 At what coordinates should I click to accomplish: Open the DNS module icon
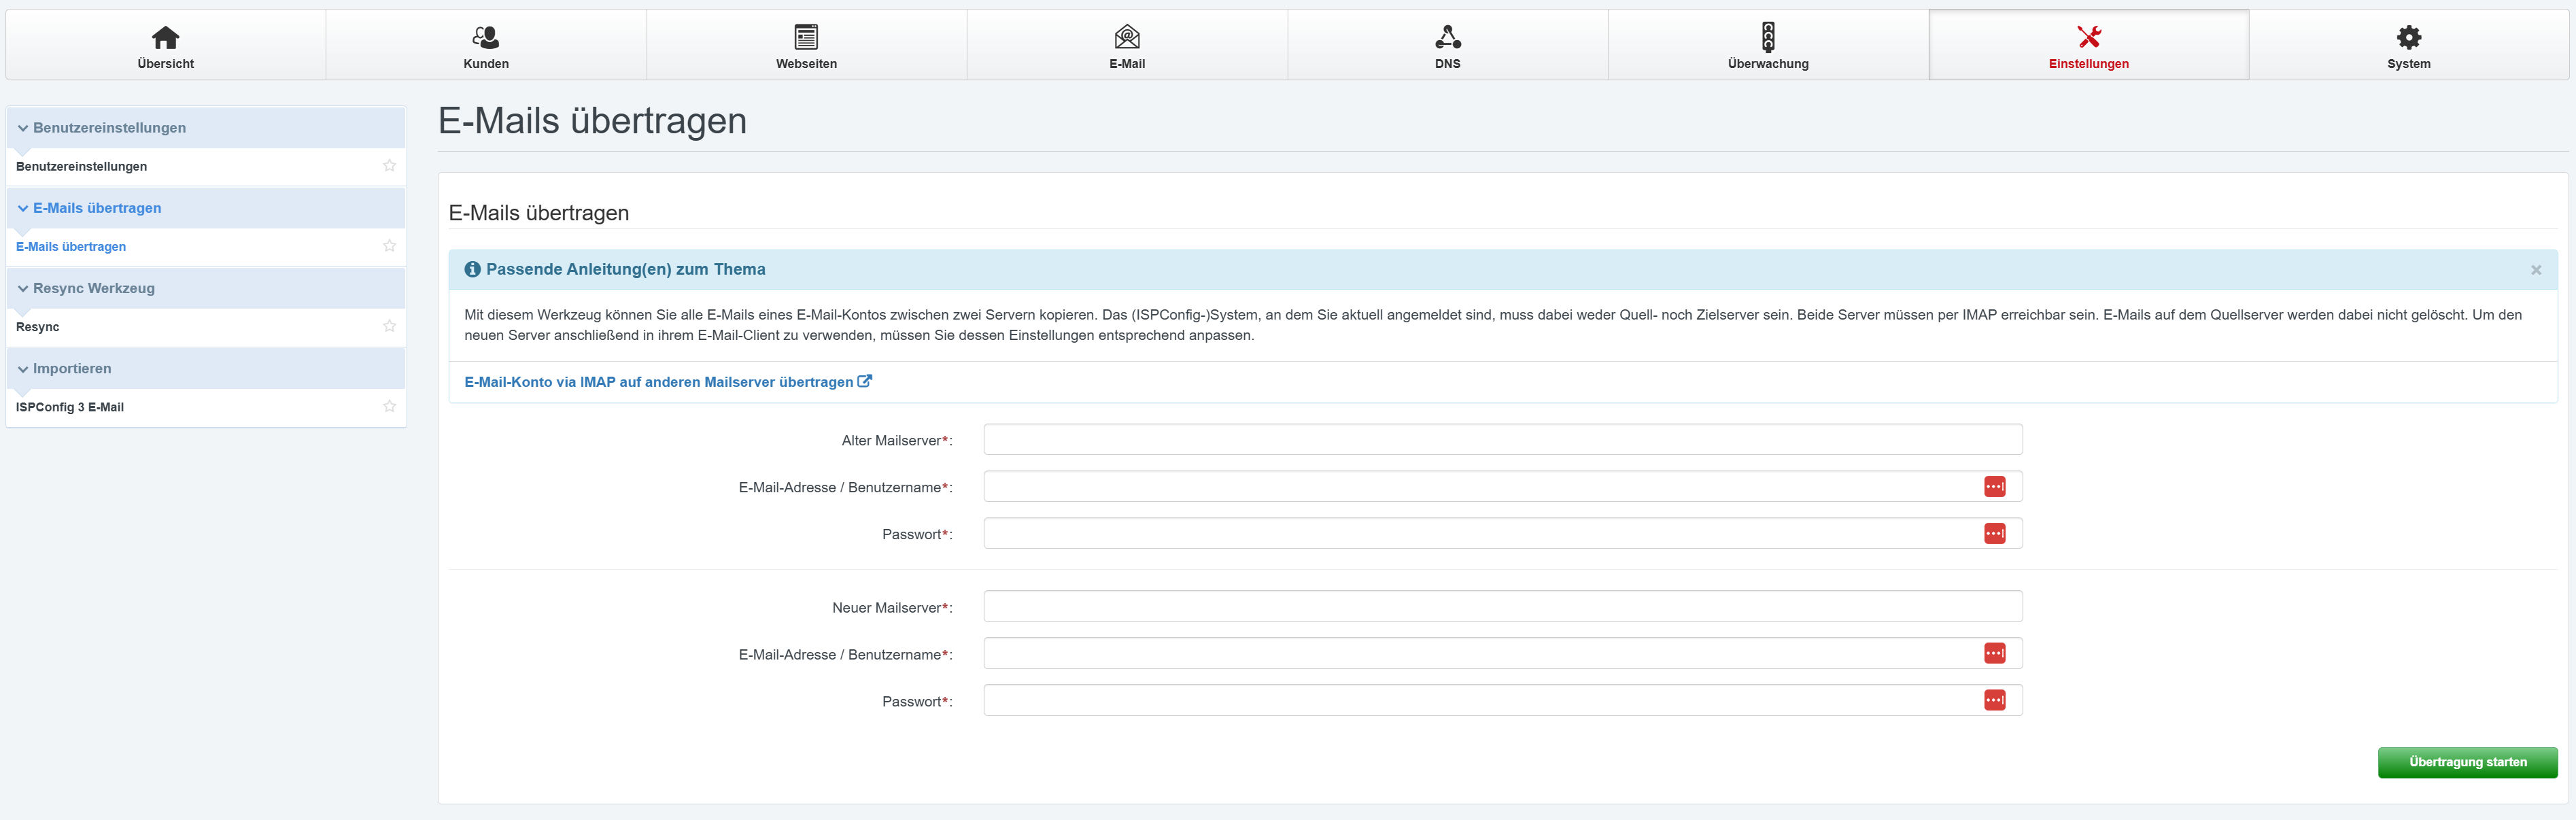pos(1447,37)
